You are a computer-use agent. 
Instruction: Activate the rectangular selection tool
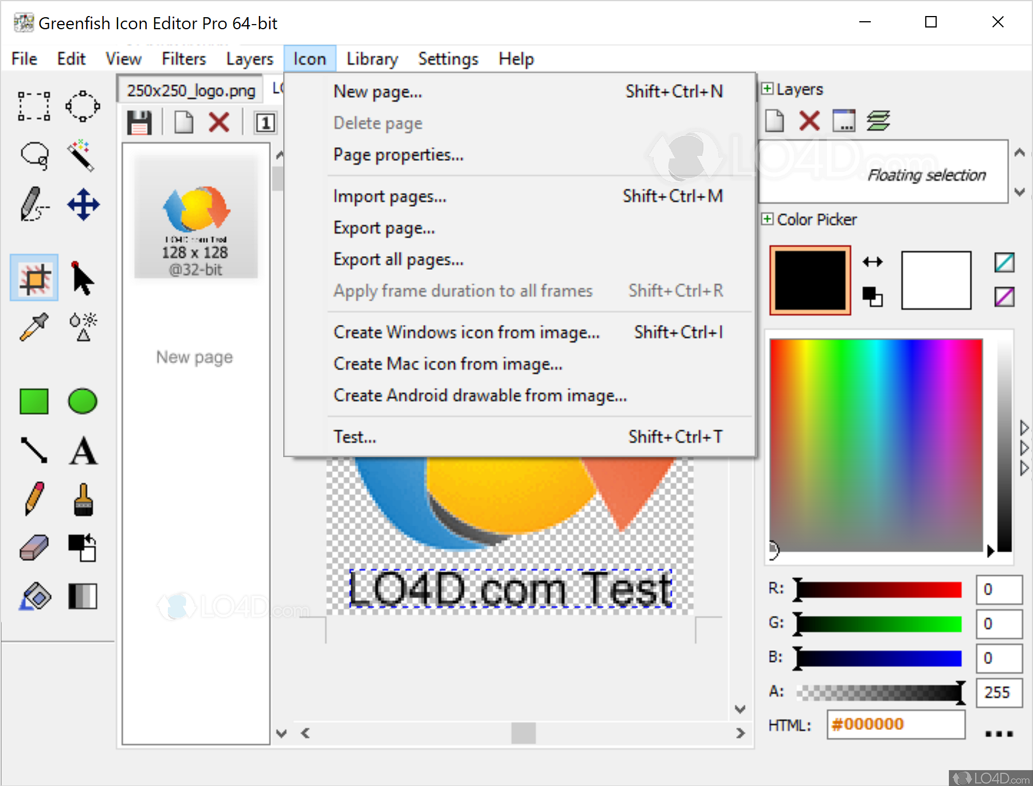click(x=33, y=106)
